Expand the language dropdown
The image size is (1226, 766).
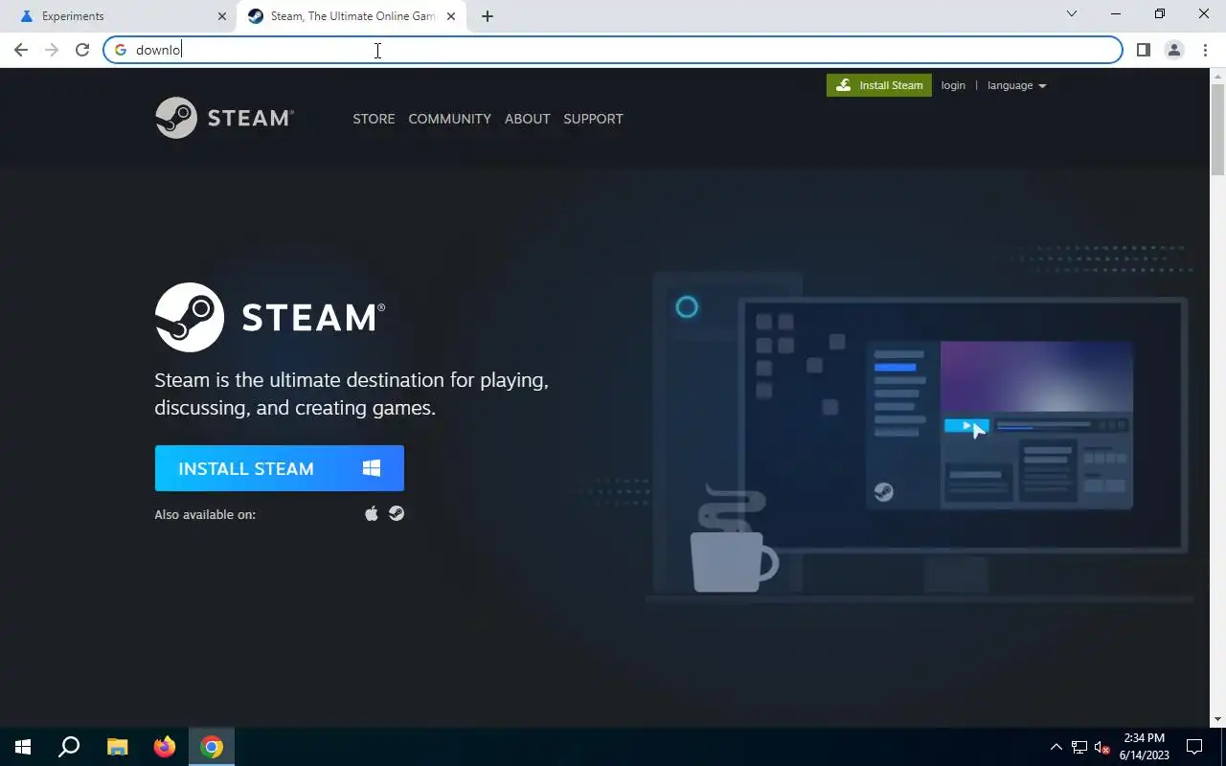1016,85
